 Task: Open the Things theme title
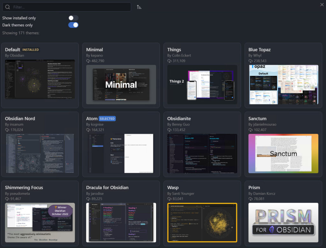tap(174, 49)
